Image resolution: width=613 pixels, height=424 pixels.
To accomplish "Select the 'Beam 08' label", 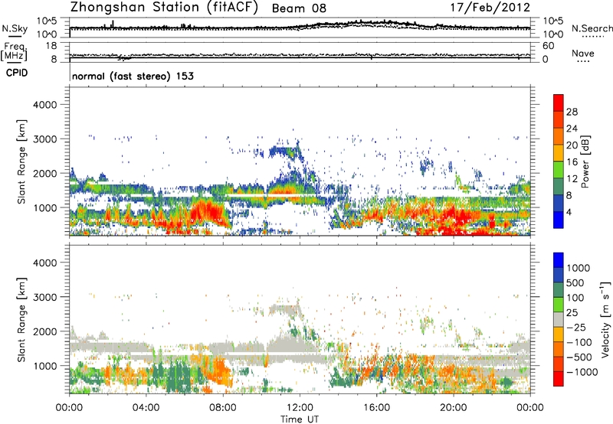I will coord(299,8).
